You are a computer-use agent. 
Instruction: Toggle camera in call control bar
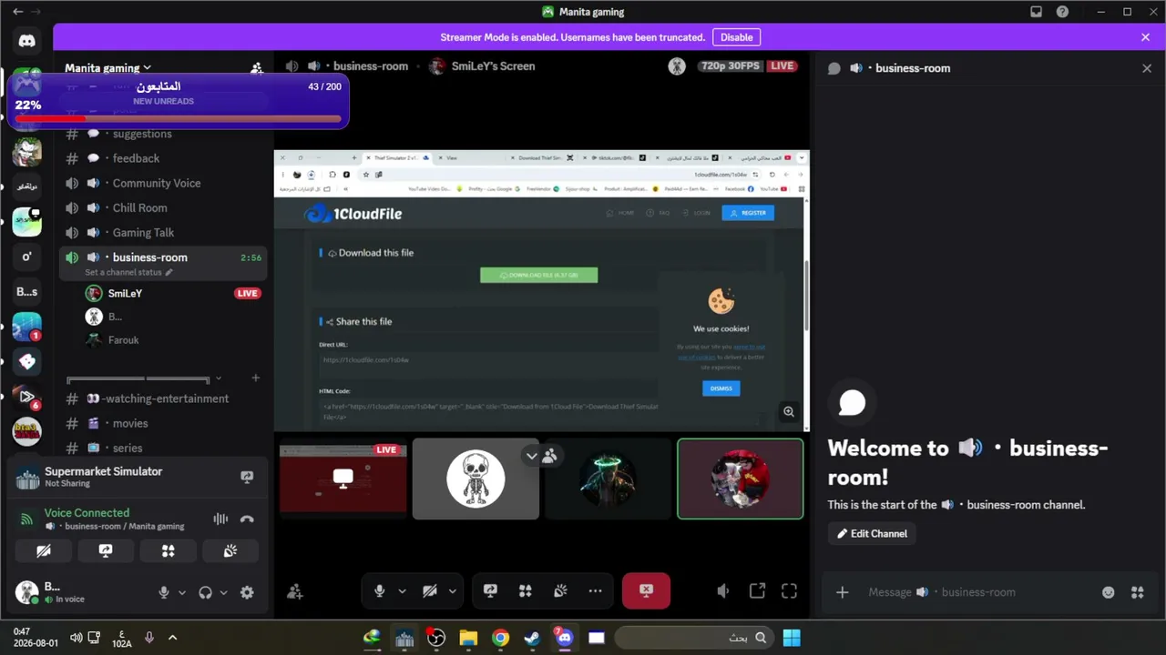click(x=430, y=591)
